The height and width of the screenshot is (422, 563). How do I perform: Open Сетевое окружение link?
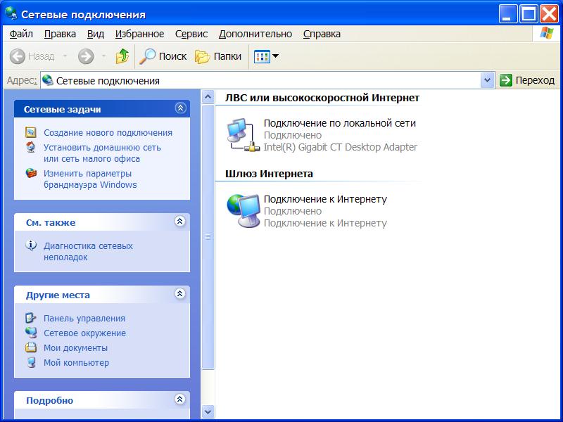click(x=84, y=333)
